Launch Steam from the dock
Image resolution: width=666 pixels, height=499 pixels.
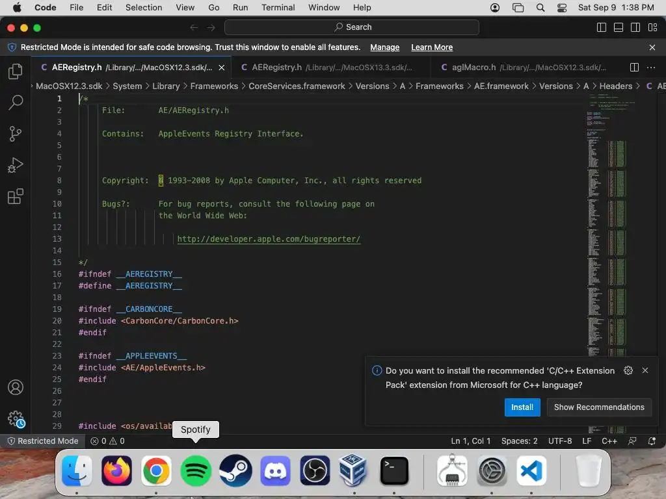235,470
